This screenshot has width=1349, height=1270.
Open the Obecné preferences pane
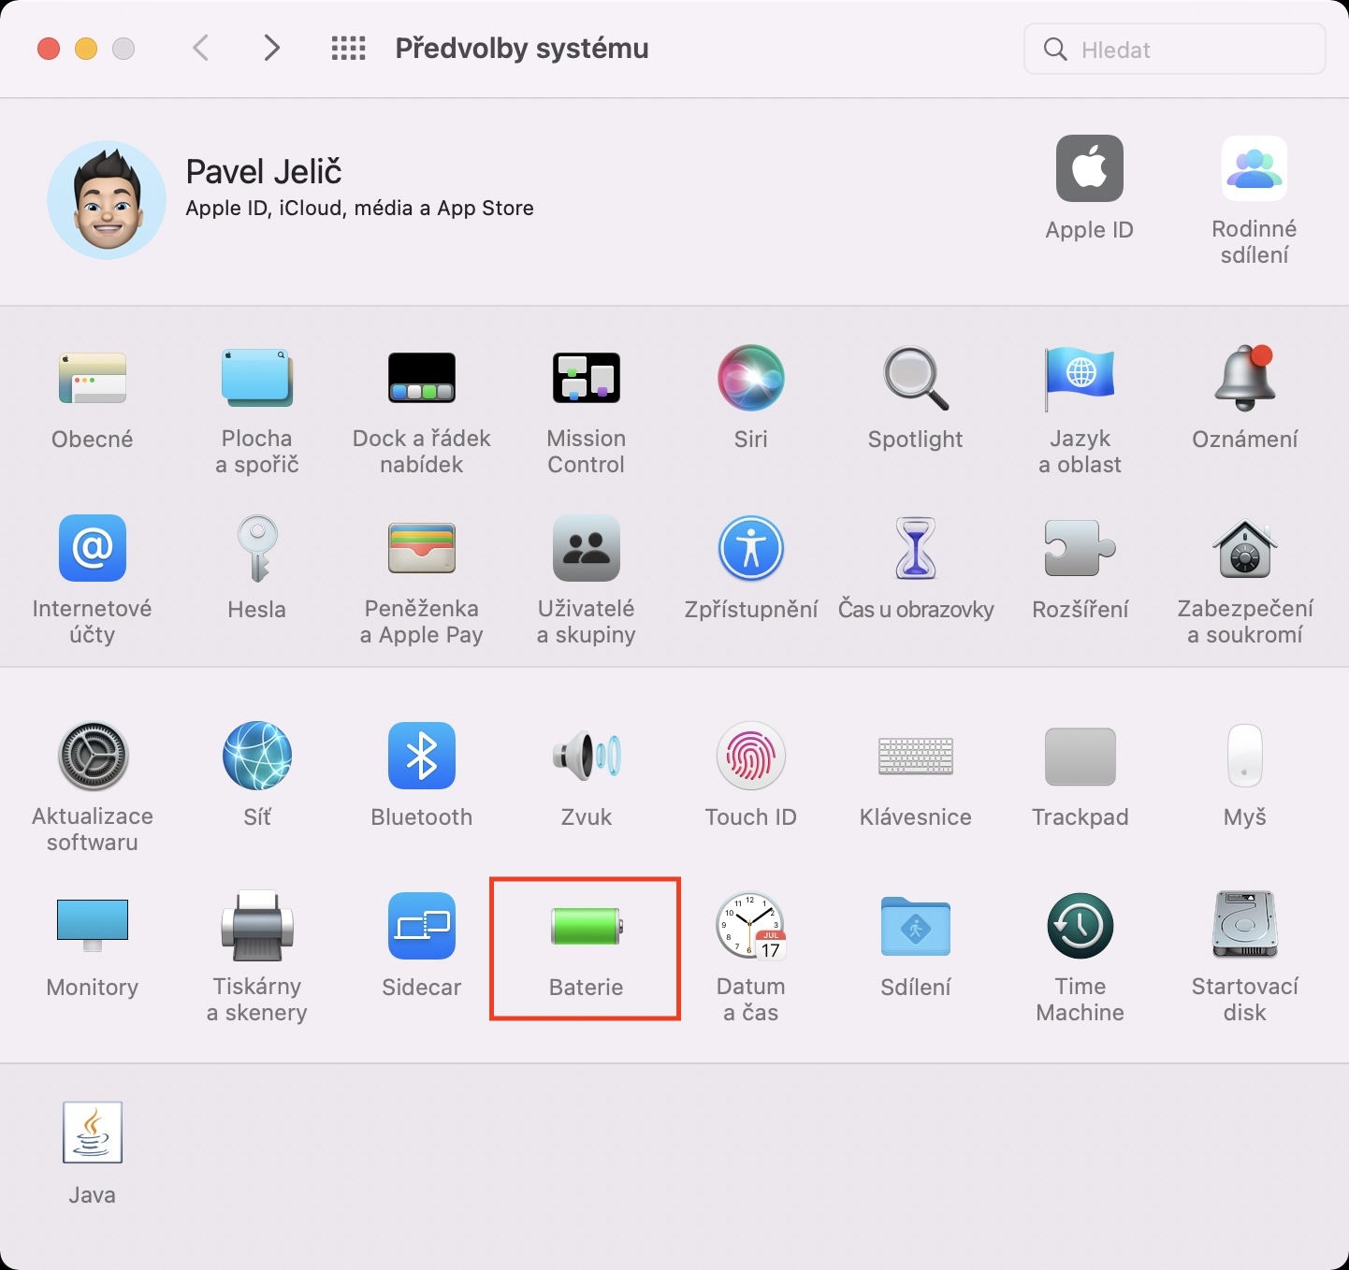pyautogui.click(x=93, y=379)
